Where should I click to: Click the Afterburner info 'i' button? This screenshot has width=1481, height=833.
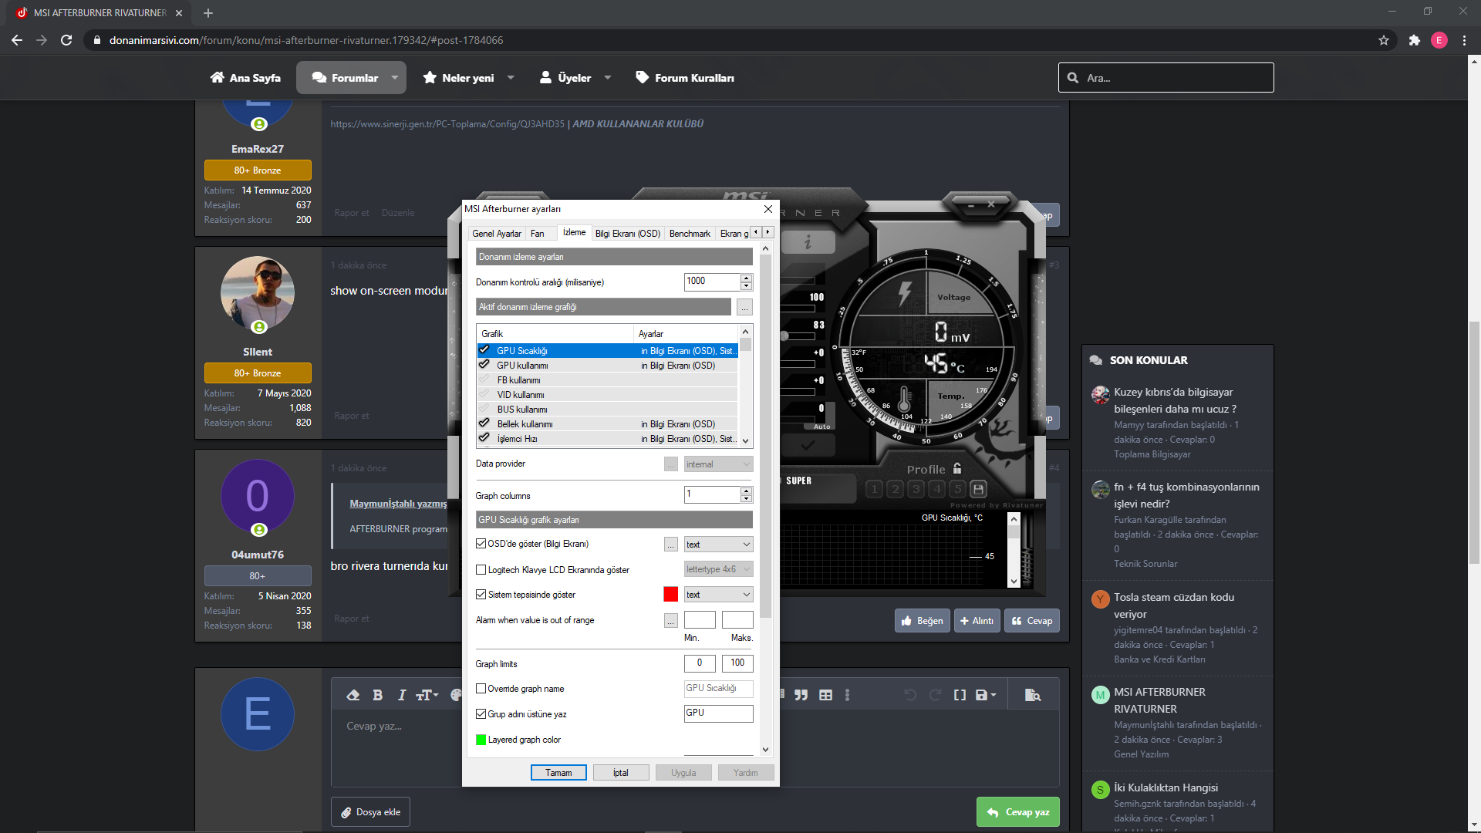808,243
